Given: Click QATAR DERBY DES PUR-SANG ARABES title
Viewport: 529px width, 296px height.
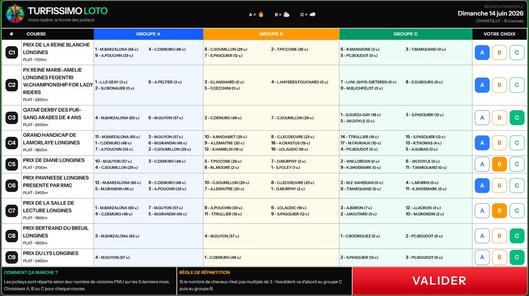Looking at the screenshot, I should click(52, 113).
